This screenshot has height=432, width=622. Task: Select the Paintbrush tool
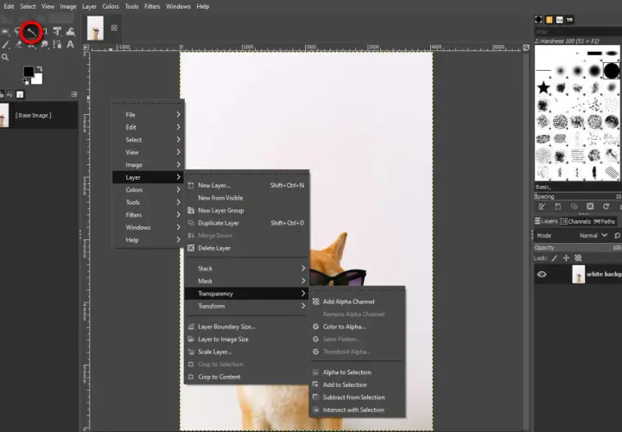pyautogui.click(x=5, y=45)
